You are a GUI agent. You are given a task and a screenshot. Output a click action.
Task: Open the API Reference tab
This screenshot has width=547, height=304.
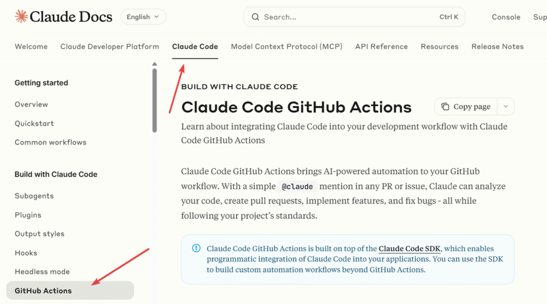[381, 46]
